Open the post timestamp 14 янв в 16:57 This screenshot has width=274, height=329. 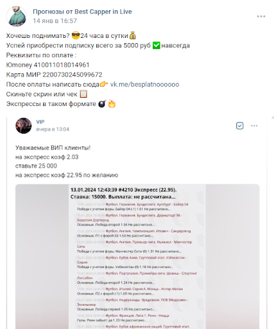(x=55, y=21)
